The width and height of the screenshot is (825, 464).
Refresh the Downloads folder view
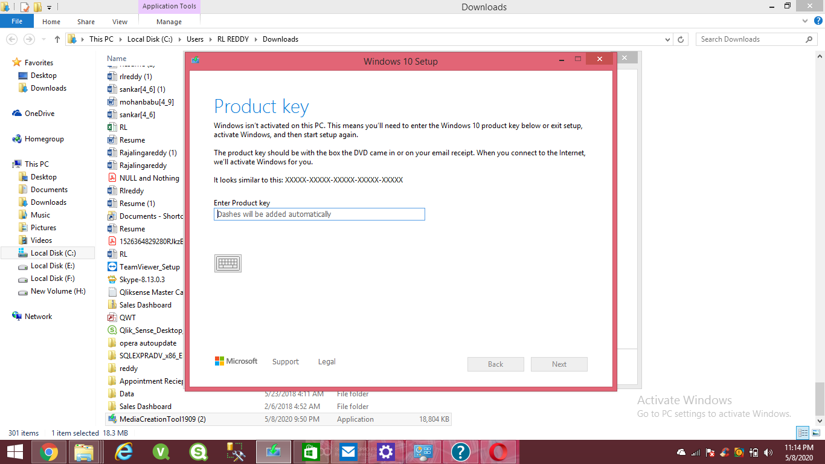pos(681,39)
